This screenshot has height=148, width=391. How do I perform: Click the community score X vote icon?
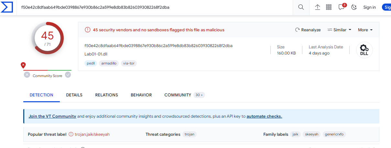(x=27, y=75)
